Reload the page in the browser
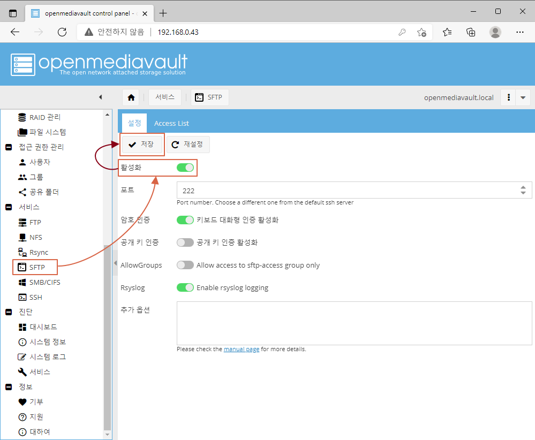The height and width of the screenshot is (440, 535). [x=62, y=32]
